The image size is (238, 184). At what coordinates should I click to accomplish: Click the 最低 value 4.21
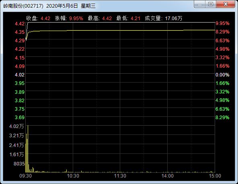[x=135, y=19]
